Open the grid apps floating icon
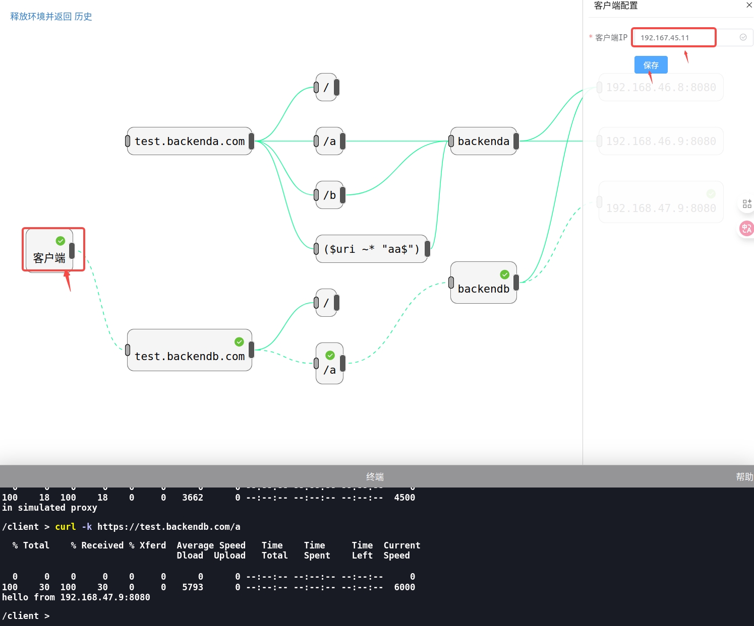This screenshot has width=754, height=626. coord(747,204)
